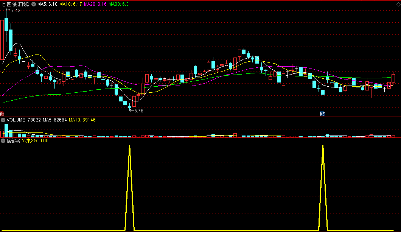The height and width of the screenshot is (232, 401).
Task: Open the 底部买 indicator dropdown arrow
Action: pos(3,141)
